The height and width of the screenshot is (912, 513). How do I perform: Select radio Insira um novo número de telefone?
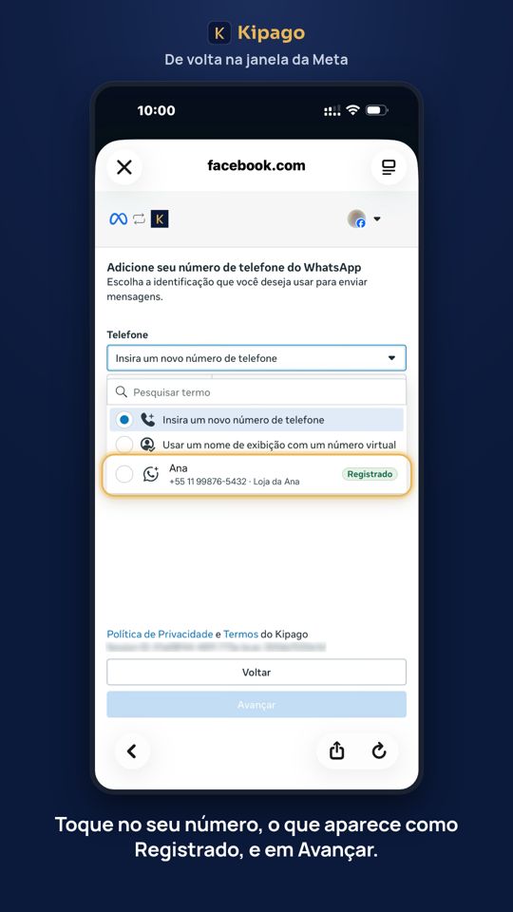123,420
